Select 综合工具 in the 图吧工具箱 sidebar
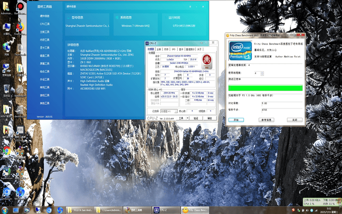 [x=45, y=71]
